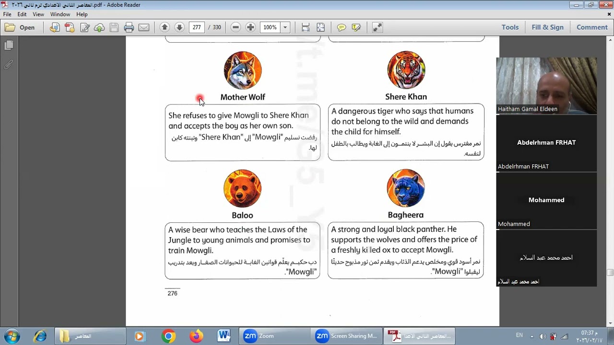Show page thumbnails panel icon
The height and width of the screenshot is (345, 614).
pos(9,45)
